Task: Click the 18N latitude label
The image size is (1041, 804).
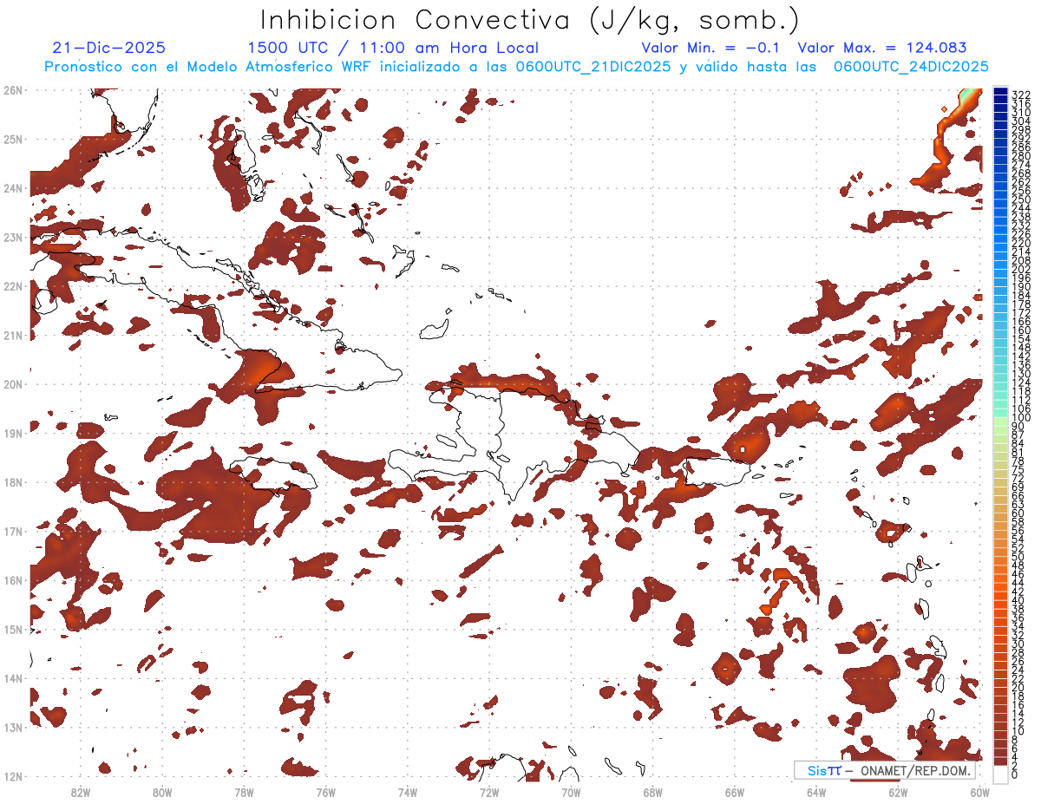Action: point(13,482)
